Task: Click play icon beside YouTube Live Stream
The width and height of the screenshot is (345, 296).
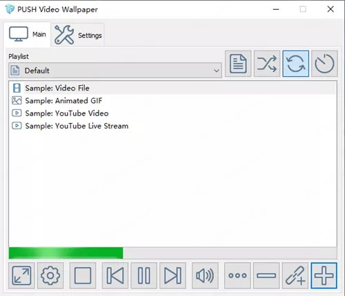Action: (x=17, y=126)
